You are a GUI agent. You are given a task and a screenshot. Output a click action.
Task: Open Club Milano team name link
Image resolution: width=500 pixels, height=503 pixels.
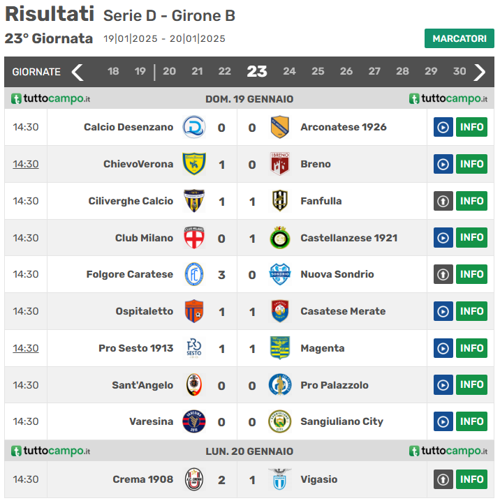144,238
